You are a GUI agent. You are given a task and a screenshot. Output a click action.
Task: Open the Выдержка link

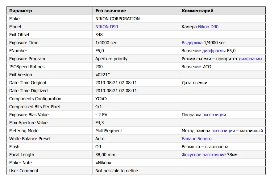(192, 43)
